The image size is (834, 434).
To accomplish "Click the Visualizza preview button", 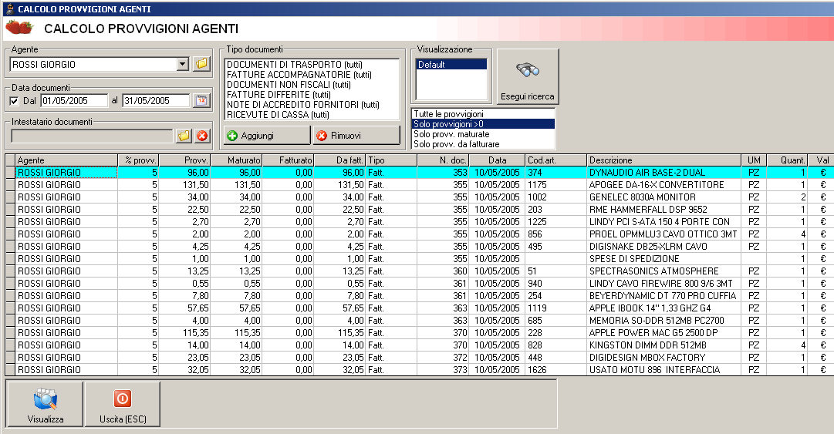I will tap(46, 404).
